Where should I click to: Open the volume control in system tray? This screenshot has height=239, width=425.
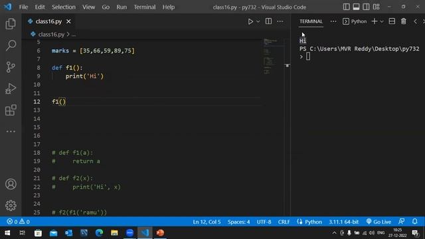[372, 233]
